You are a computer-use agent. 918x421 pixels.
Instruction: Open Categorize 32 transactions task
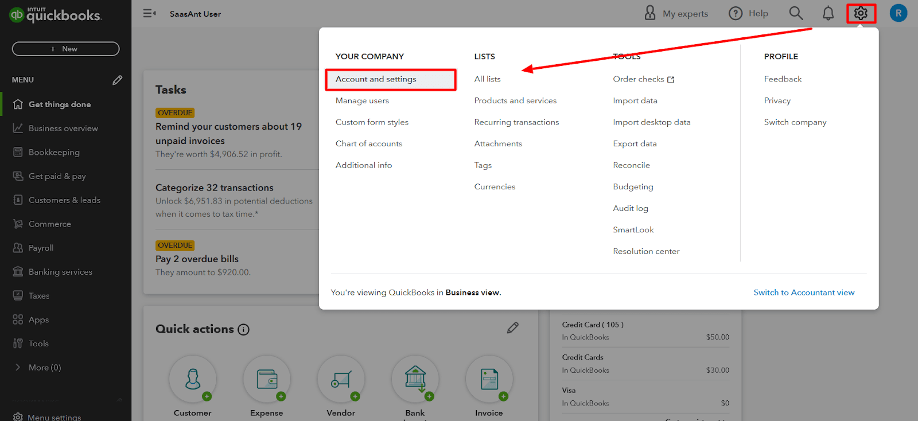pyautogui.click(x=215, y=188)
